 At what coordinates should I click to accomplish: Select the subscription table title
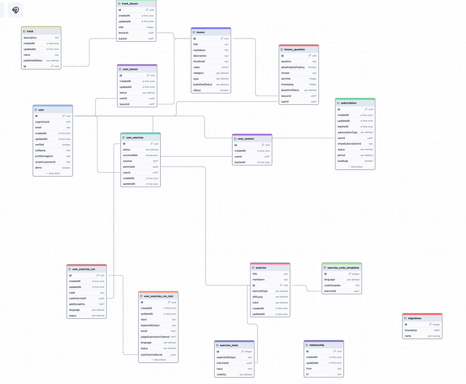(349, 103)
